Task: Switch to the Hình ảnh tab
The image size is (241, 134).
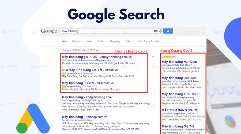Action: click(77, 41)
